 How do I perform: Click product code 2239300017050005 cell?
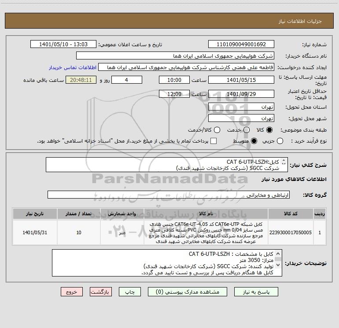pyautogui.click(x=291, y=232)
